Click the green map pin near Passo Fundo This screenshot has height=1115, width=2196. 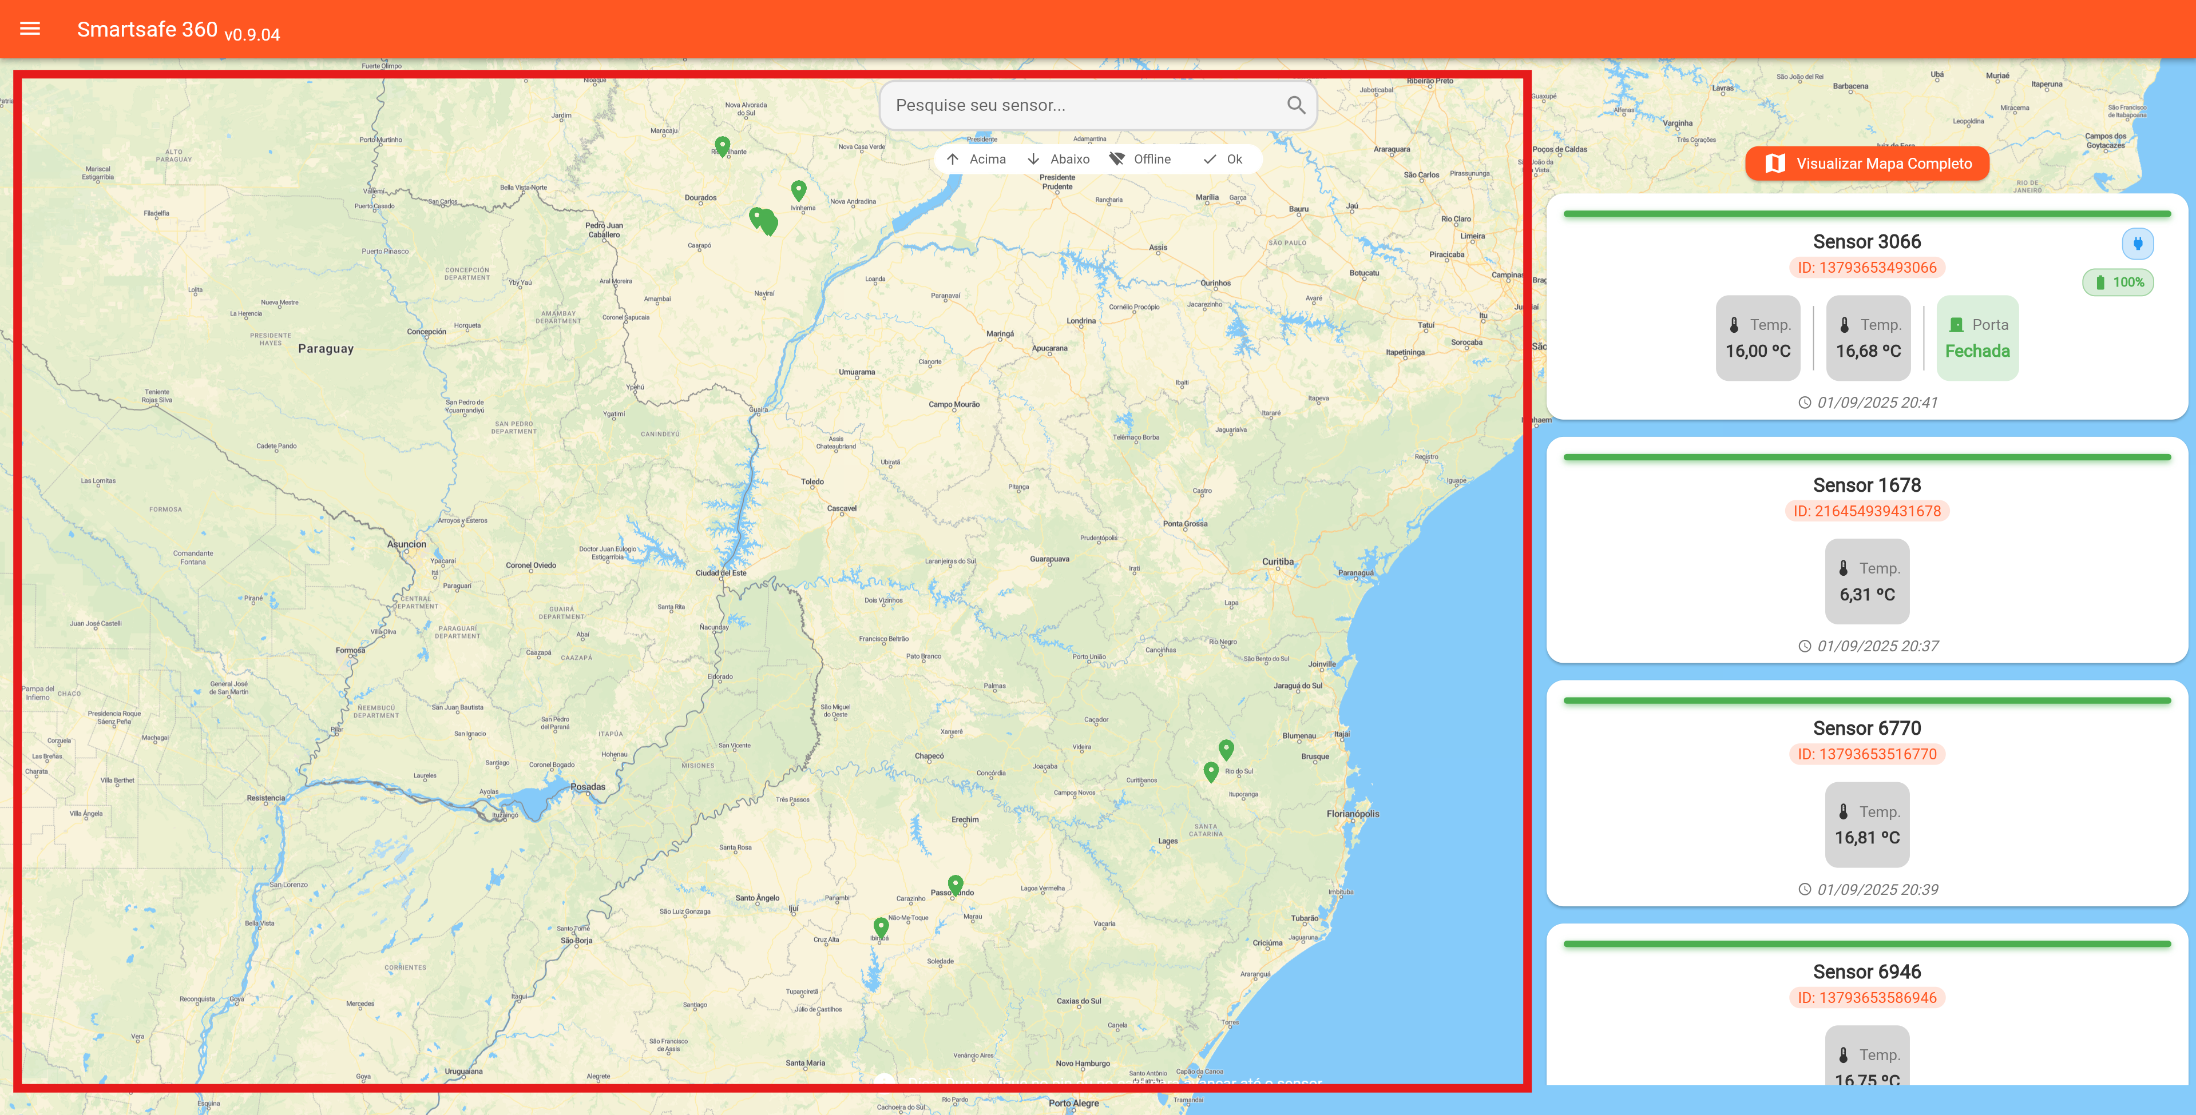point(956,884)
